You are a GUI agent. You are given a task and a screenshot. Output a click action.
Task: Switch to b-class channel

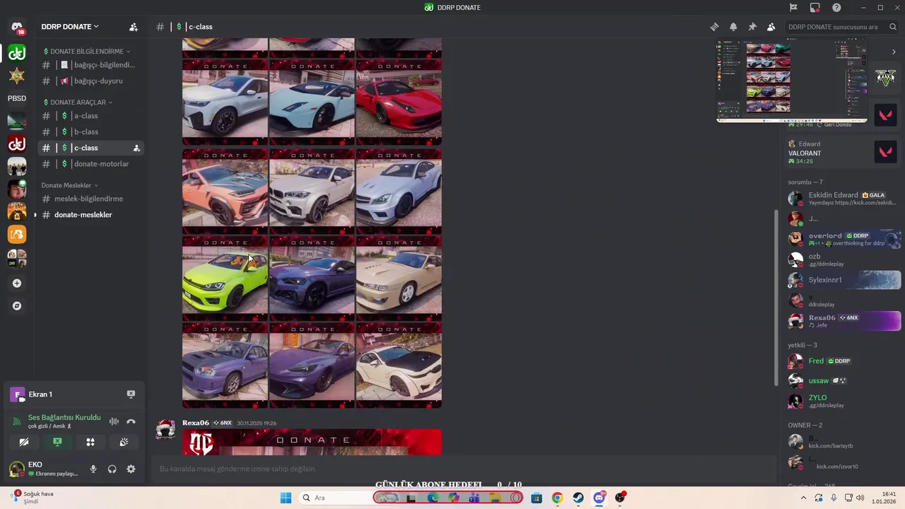90,131
